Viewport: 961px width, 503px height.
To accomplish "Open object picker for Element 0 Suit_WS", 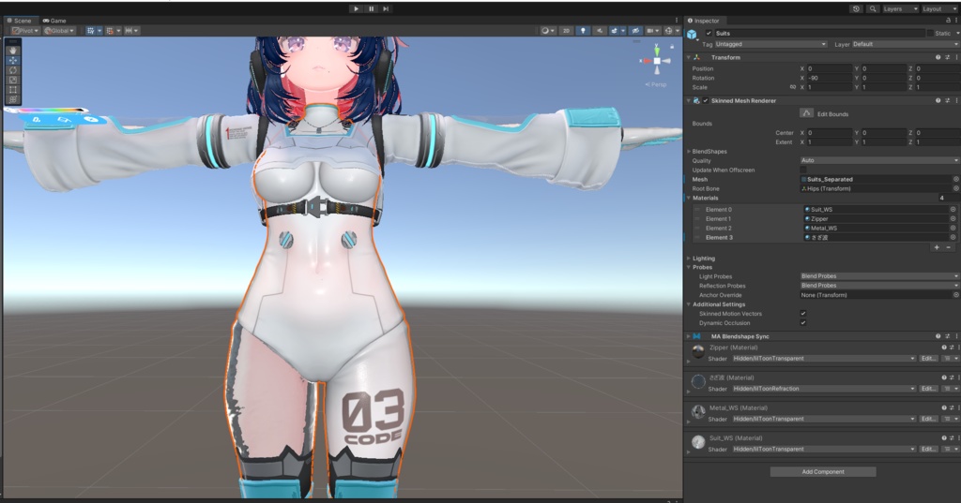I will [953, 209].
